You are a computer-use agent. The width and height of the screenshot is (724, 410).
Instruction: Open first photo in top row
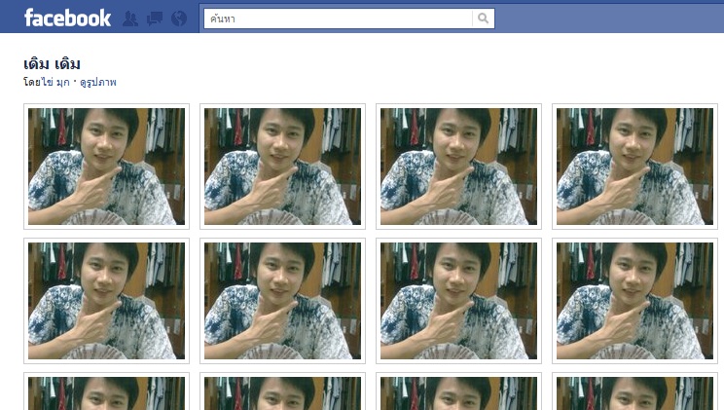coord(106,167)
